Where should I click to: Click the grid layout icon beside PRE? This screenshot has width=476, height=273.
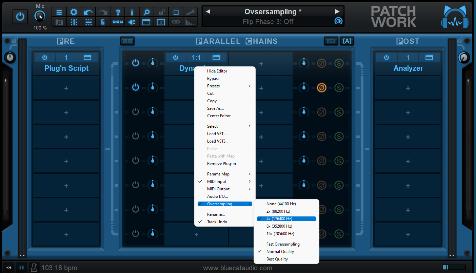tap(127, 41)
